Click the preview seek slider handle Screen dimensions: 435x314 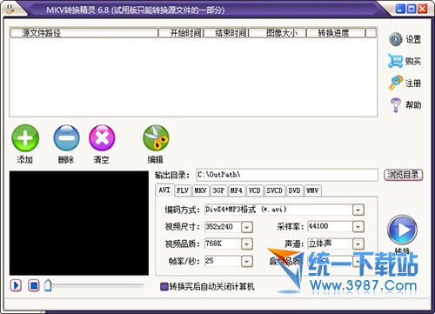[48, 285]
